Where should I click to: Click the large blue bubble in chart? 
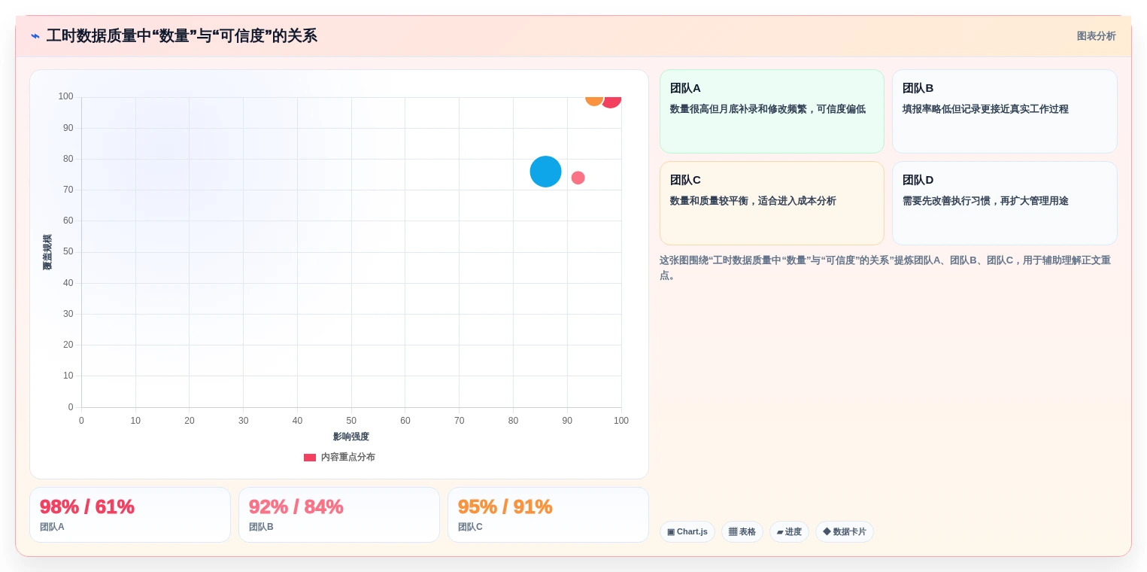545,172
